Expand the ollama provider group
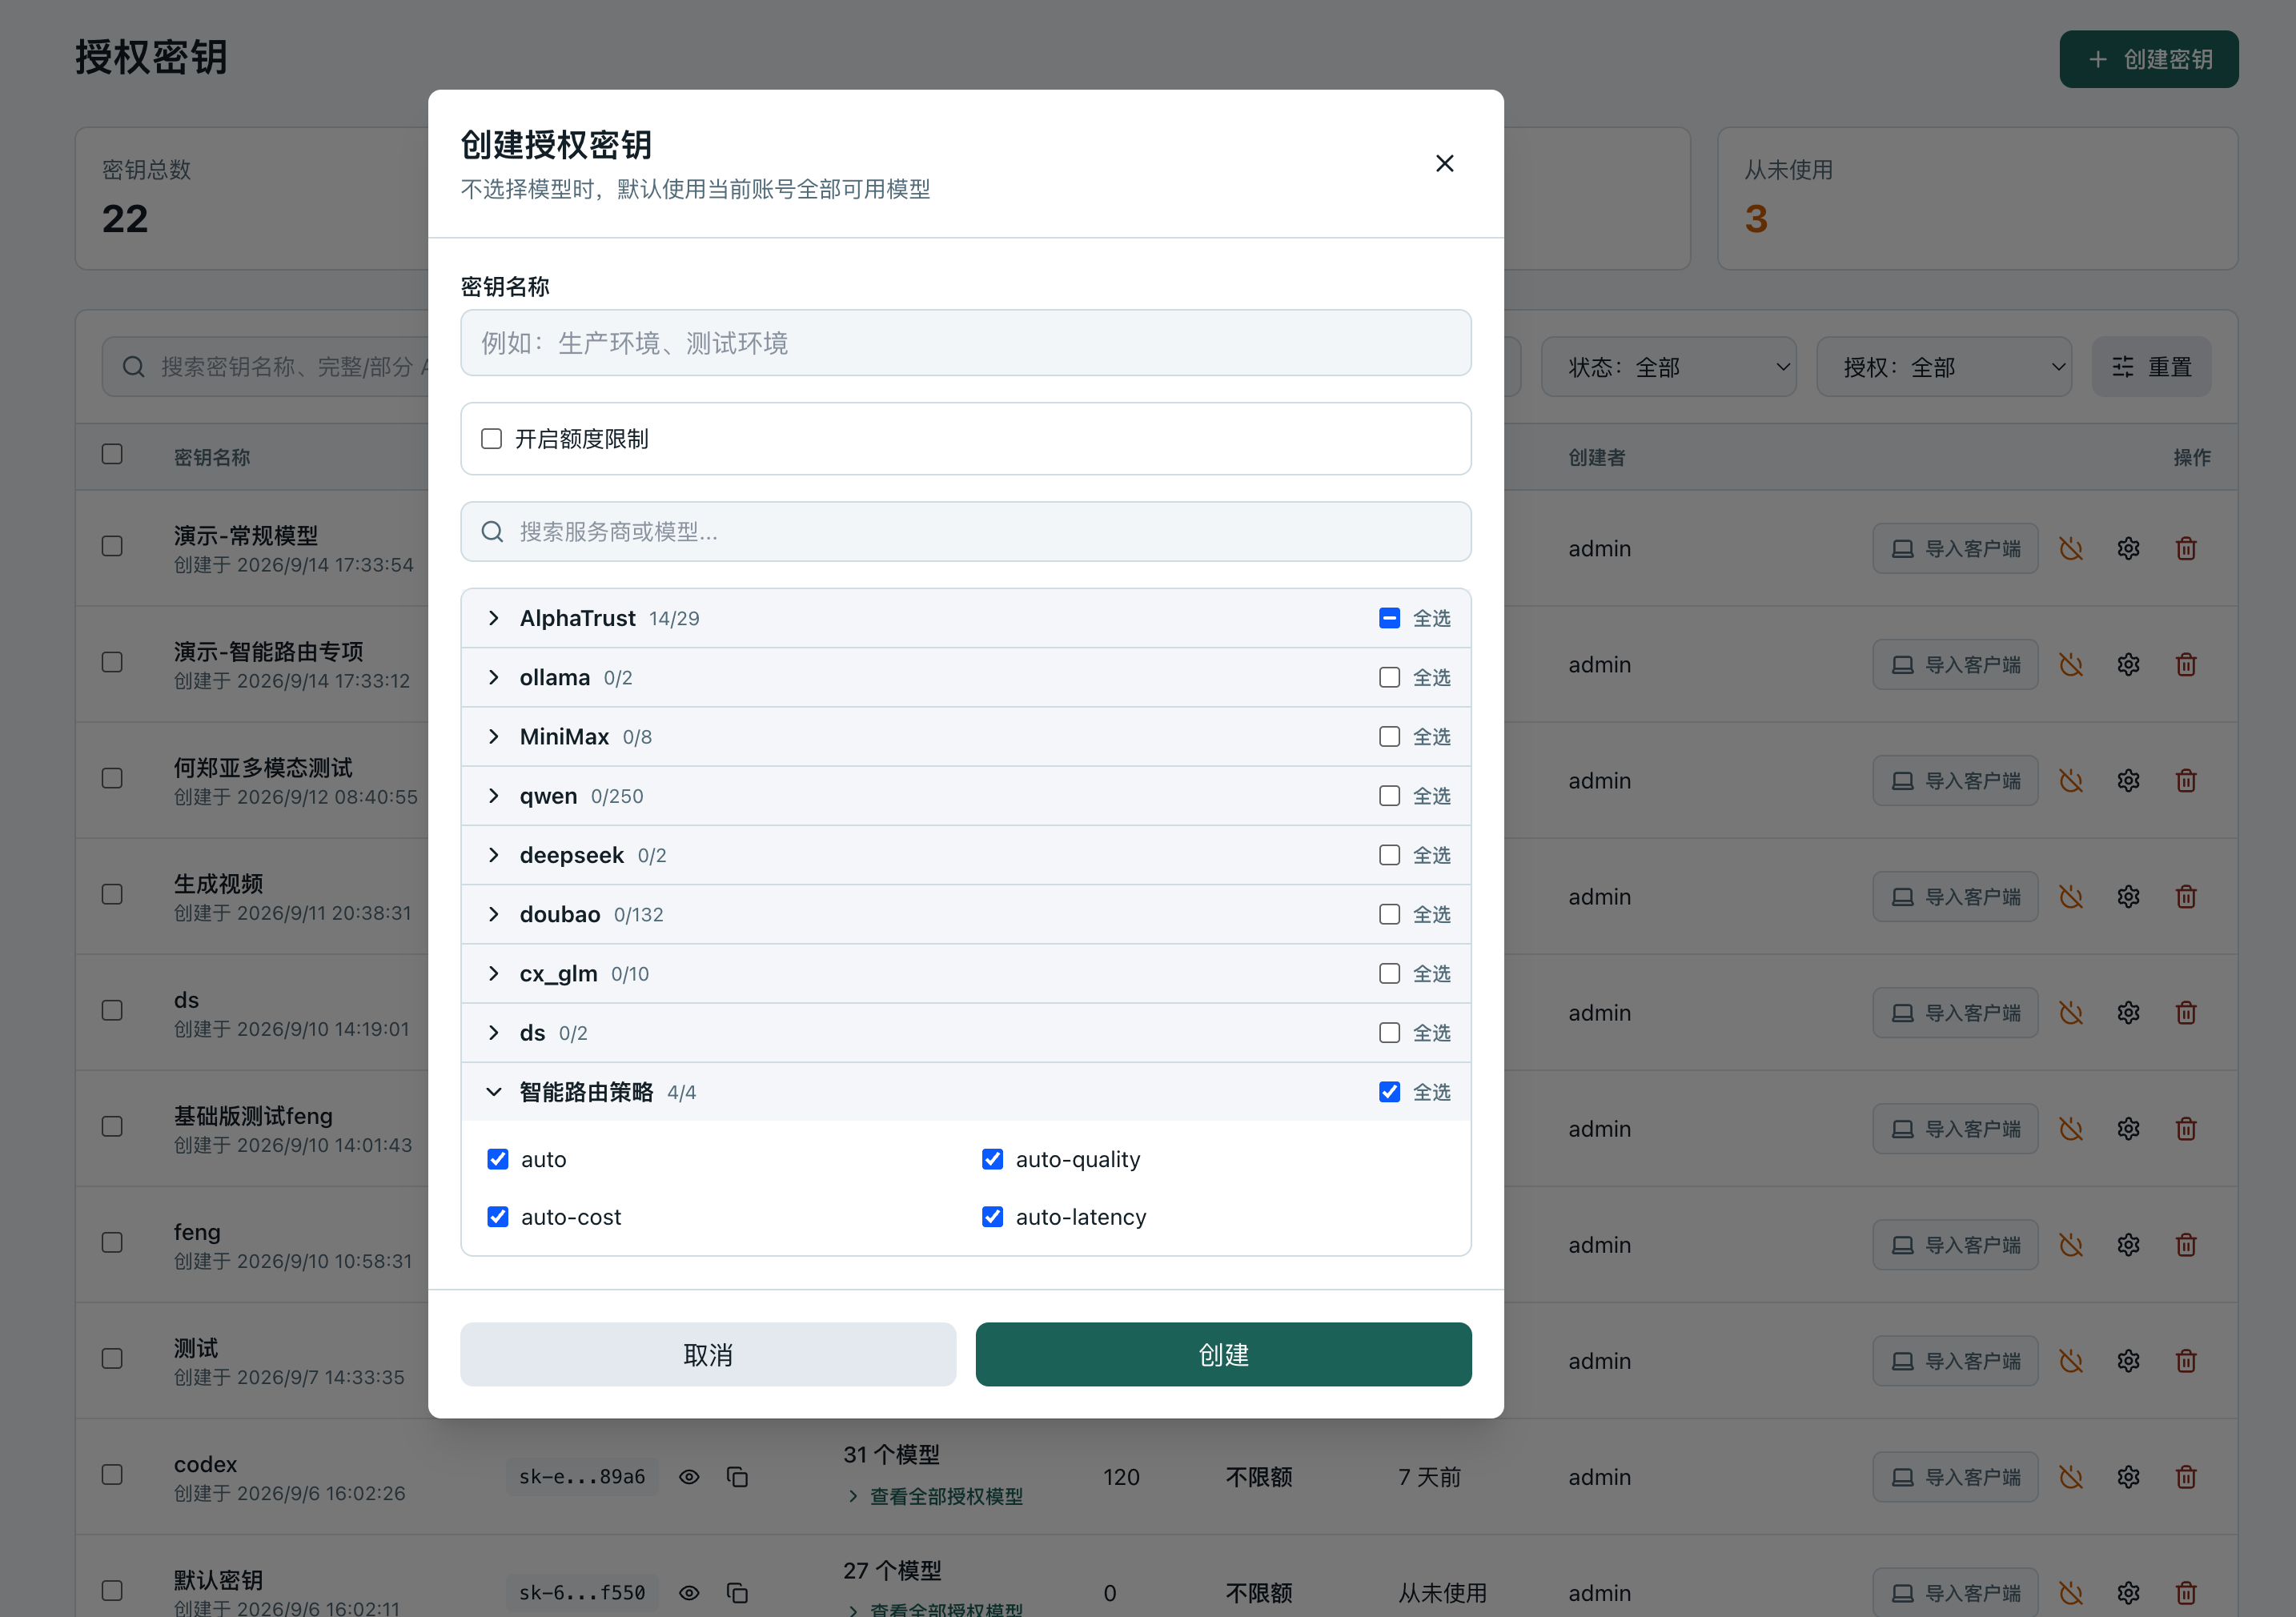This screenshot has width=2296, height=1617. coord(493,677)
